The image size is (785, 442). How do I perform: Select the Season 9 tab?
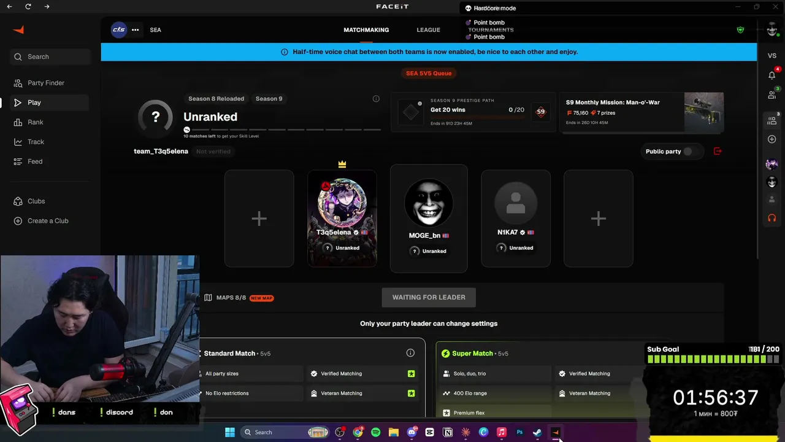(x=269, y=99)
